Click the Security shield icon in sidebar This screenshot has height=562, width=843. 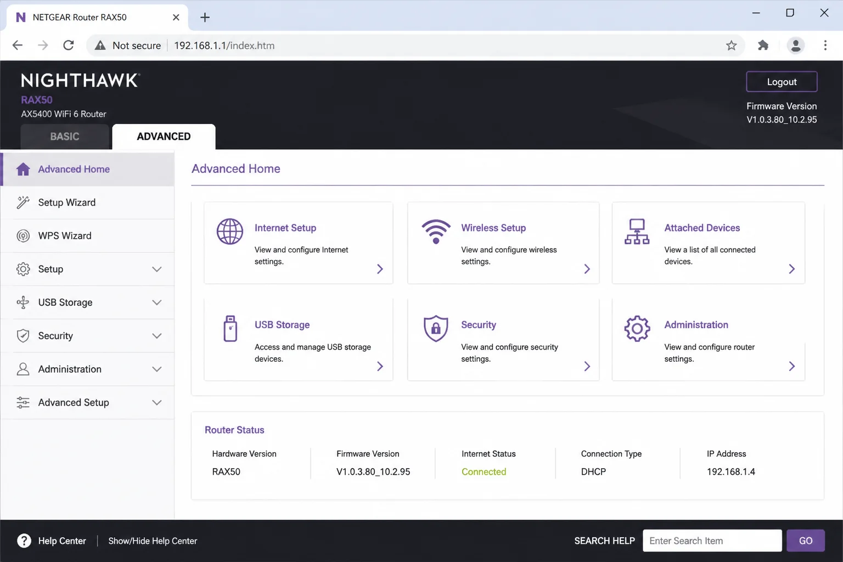pyautogui.click(x=23, y=336)
